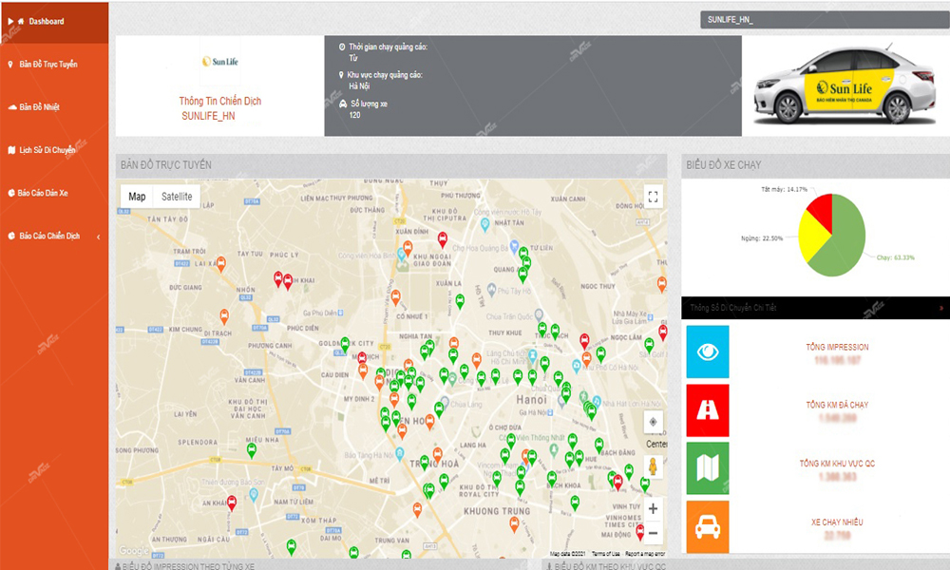This screenshot has width=950, height=570.
Task: Click the Google logo on map
Action: [x=133, y=550]
